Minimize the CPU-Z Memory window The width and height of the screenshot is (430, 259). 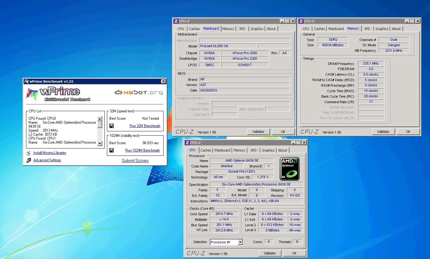407,21
